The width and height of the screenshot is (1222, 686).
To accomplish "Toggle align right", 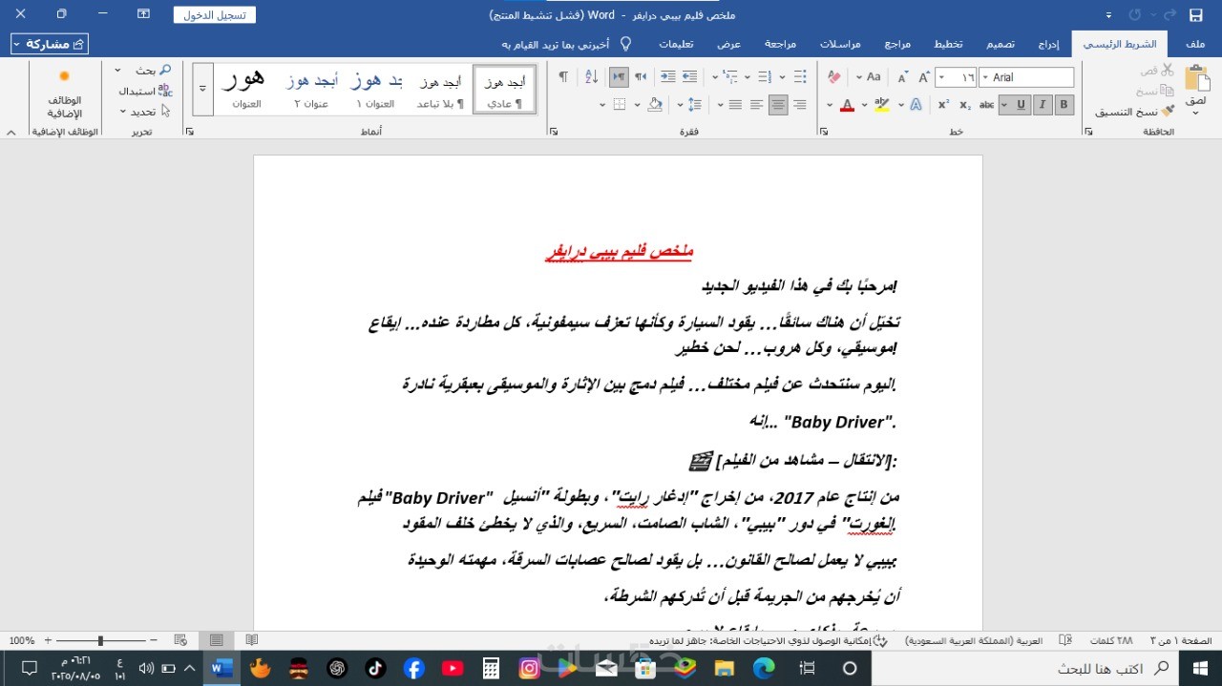I will tap(799, 105).
